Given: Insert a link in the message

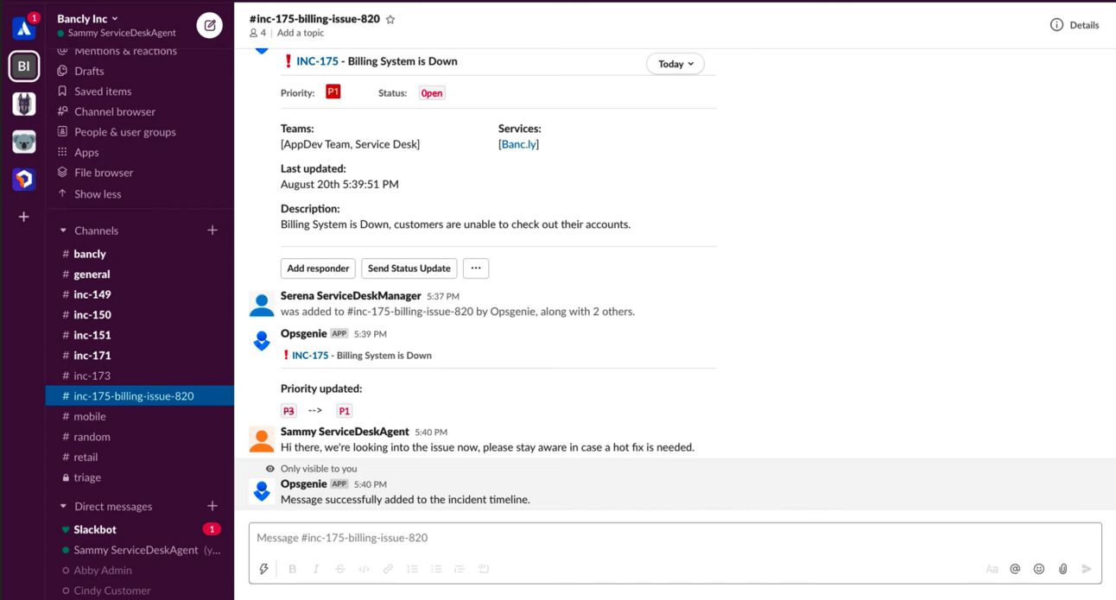Looking at the screenshot, I should tap(388, 569).
